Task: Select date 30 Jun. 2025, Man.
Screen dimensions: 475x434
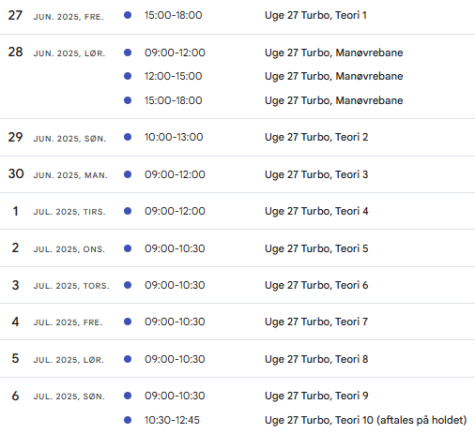Action: 58,174
